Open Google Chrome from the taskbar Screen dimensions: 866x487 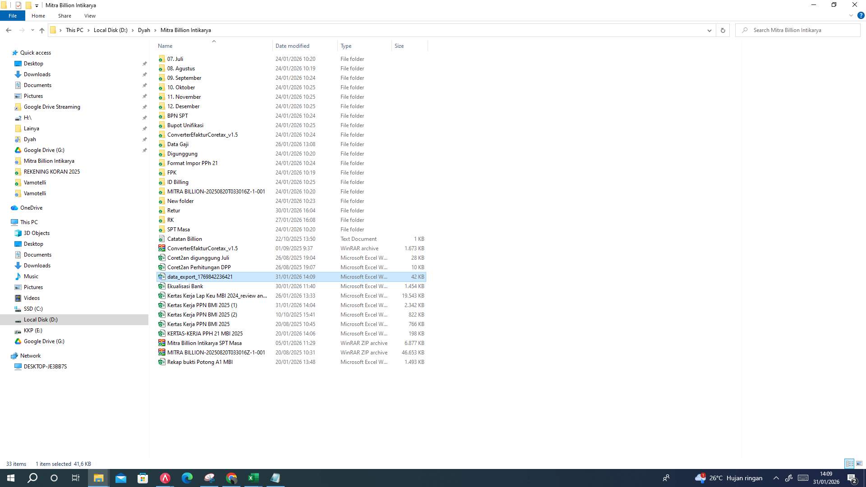(x=231, y=478)
